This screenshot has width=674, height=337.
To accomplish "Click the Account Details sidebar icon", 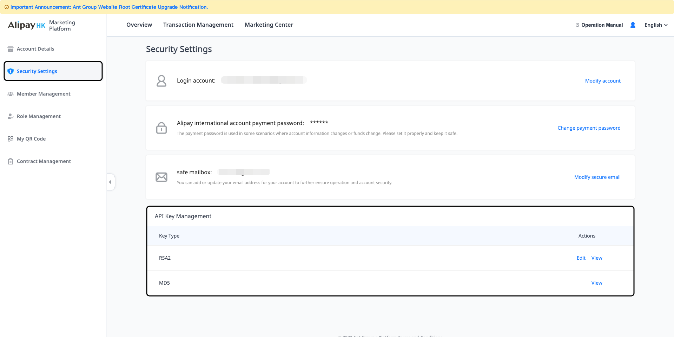I will tap(11, 49).
